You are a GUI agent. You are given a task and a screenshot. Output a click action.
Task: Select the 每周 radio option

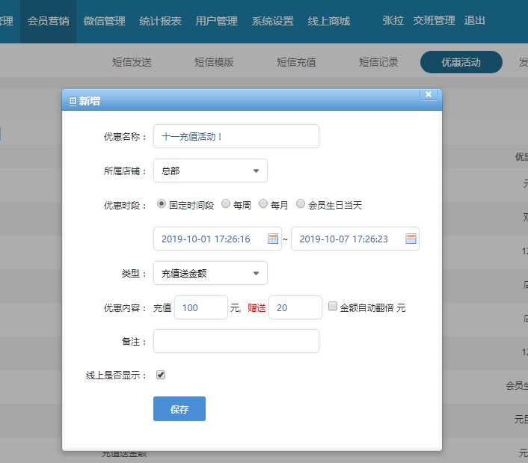pyautogui.click(x=226, y=204)
